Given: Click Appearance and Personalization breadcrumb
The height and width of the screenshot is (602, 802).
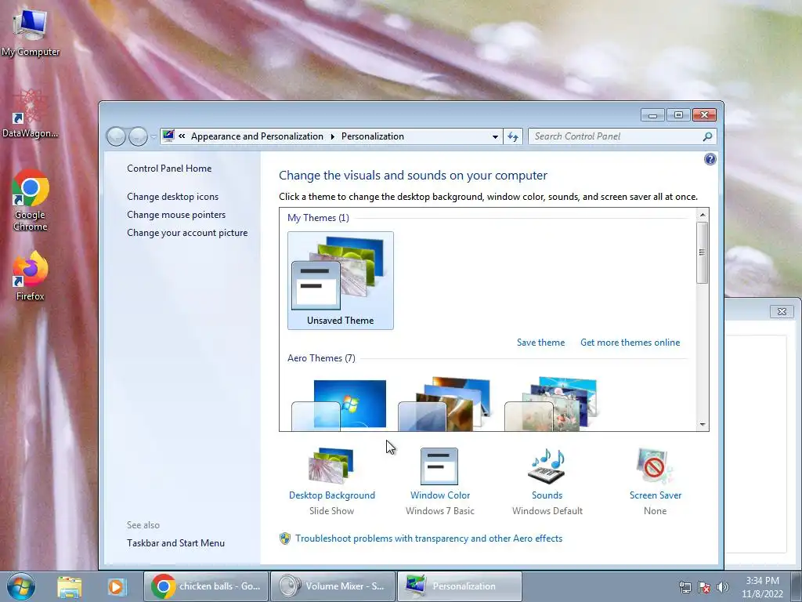Looking at the screenshot, I should point(257,136).
